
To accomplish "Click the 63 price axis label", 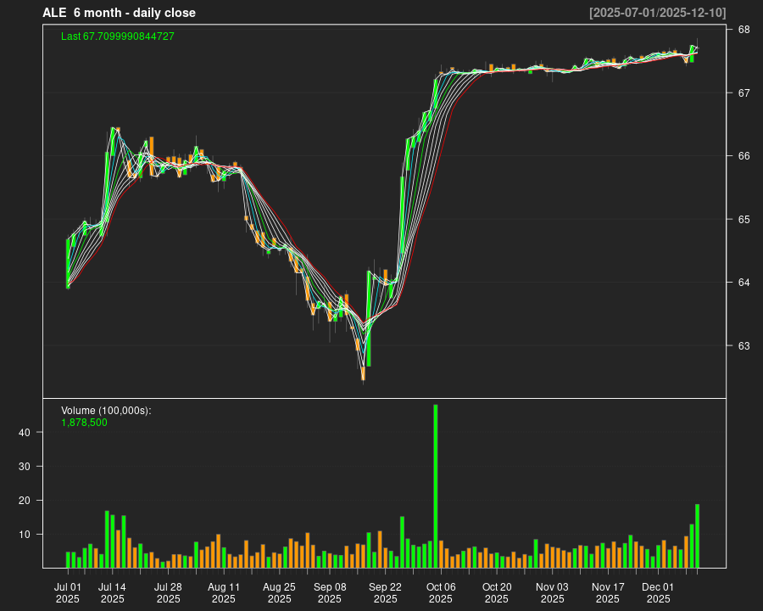I will (x=744, y=345).
